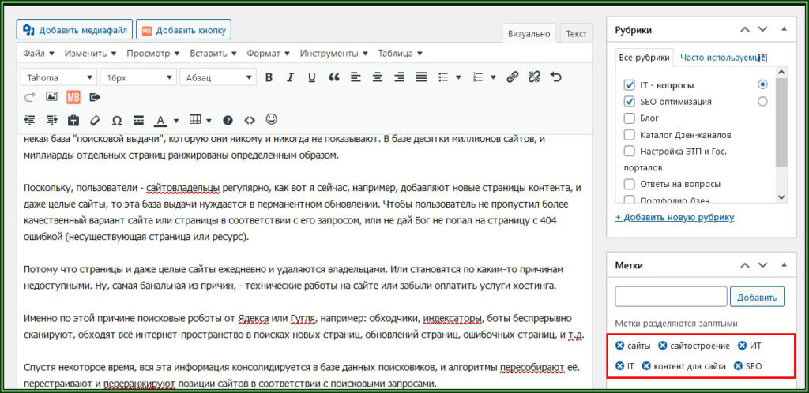This screenshot has width=809, height=393.
Task: Check the Блог category checkbox
Action: [630, 118]
